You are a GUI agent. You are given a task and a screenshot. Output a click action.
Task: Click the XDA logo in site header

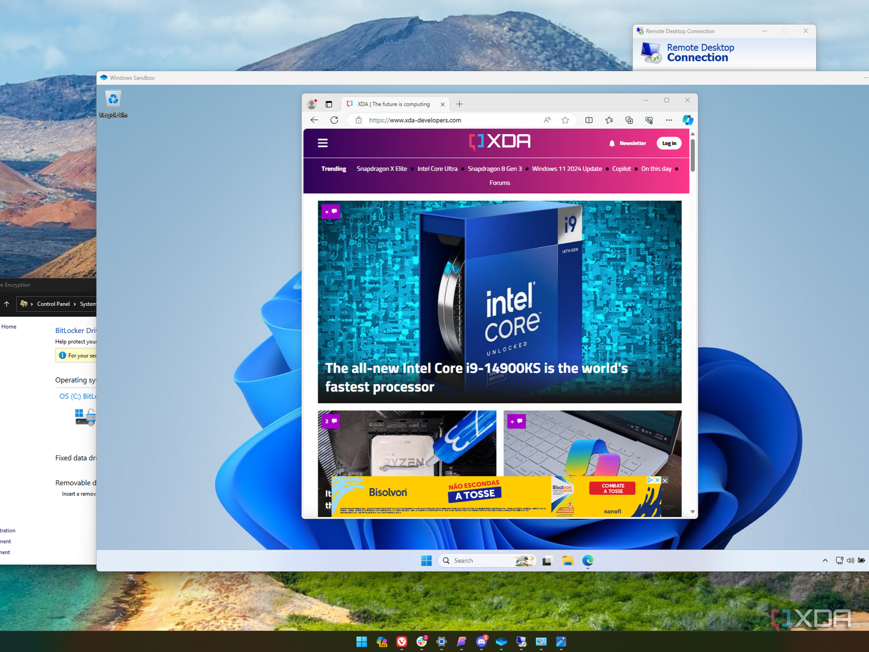[500, 142]
